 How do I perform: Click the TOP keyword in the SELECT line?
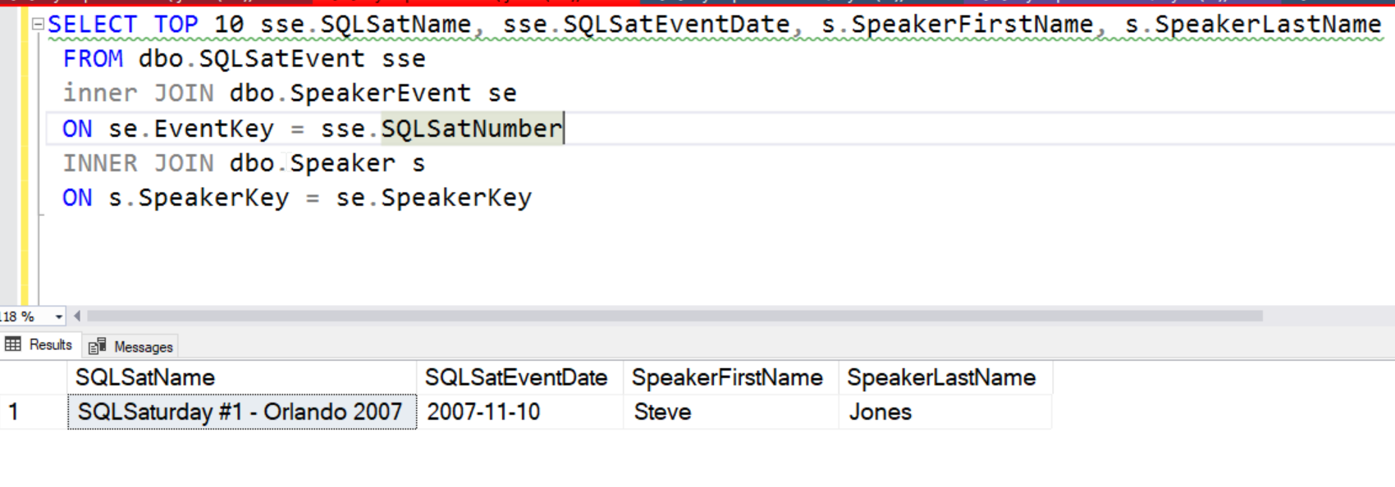tap(176, 25)
